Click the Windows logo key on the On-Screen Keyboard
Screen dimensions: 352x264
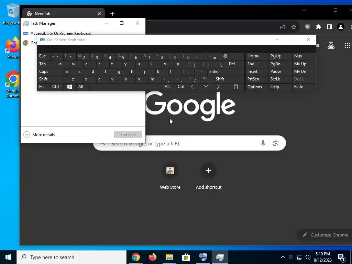click(x=69, y=87)
